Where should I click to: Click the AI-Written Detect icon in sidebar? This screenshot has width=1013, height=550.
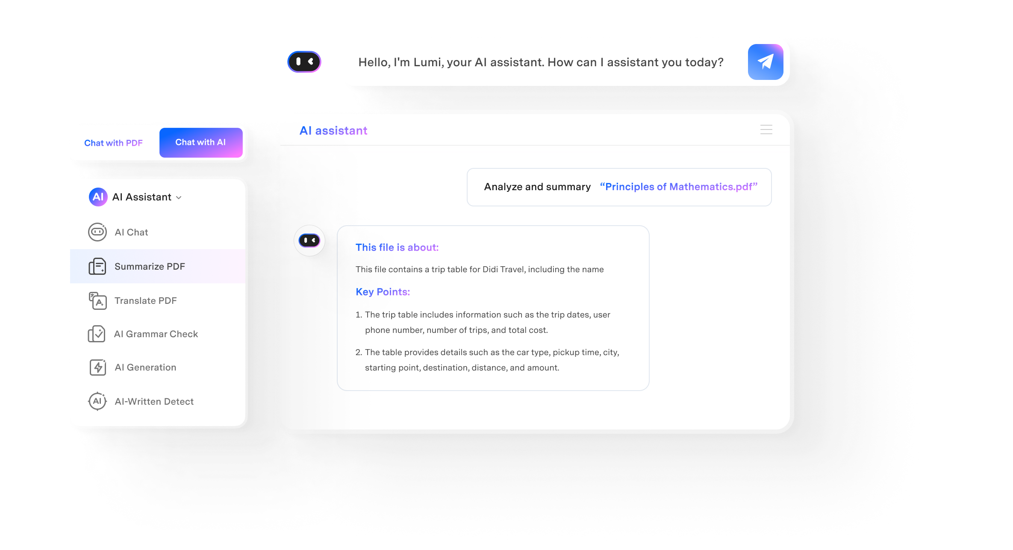[x=98, y=401]
